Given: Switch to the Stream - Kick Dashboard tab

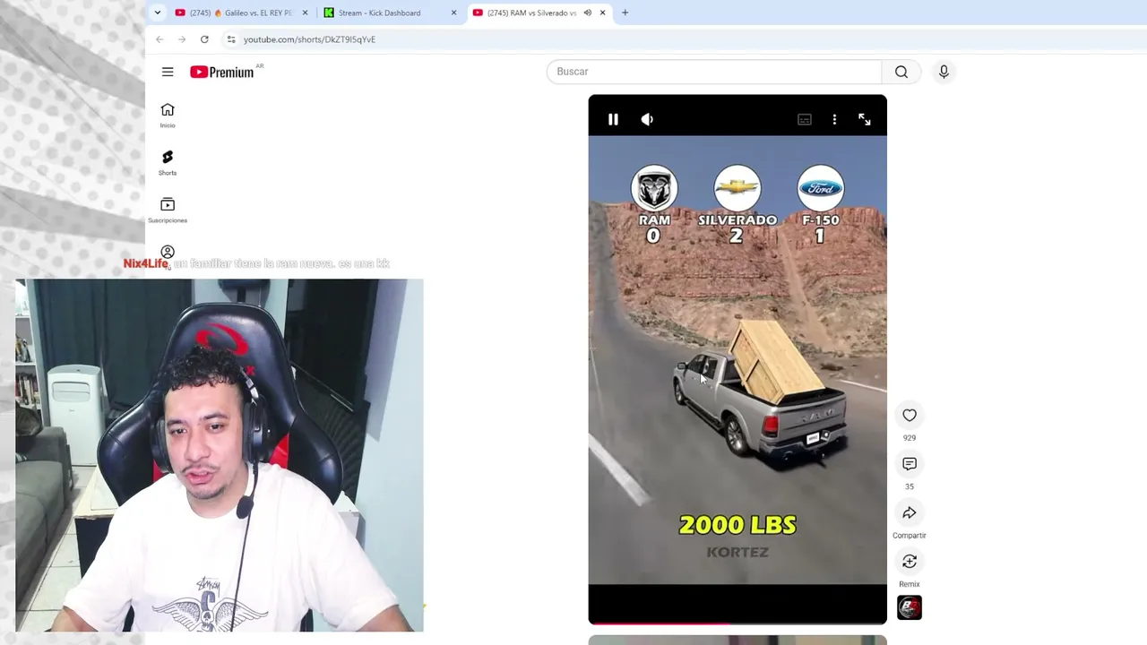Looking at the screenshot, I should tap(390, 13).
